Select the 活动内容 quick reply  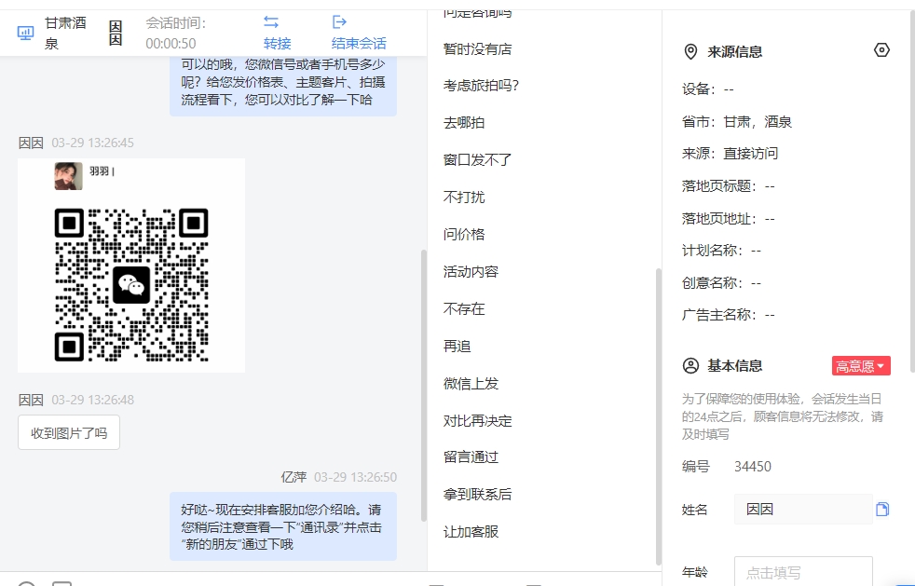pos(471,271)
